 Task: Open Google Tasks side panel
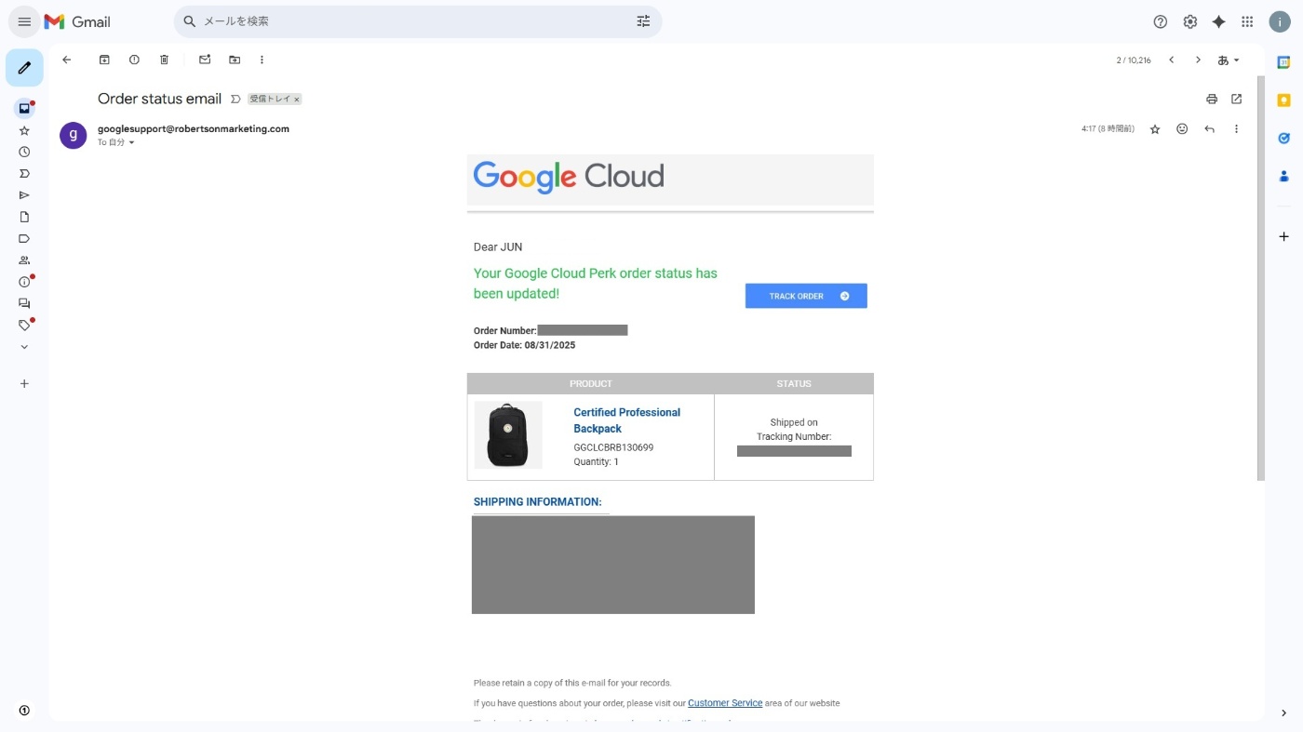[1283, 138]
